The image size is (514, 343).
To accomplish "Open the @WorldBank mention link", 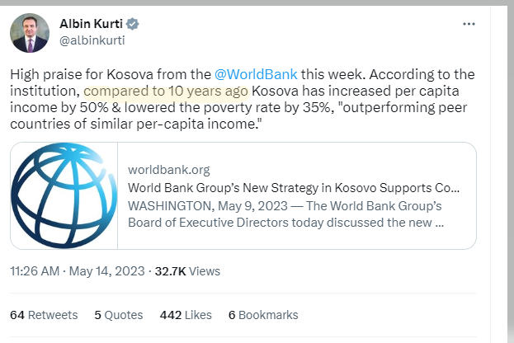I will (256, 74).
